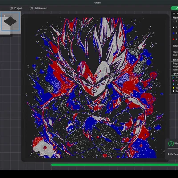
Task: Click the sliced model preview on plate
Action: click(95, 88)
